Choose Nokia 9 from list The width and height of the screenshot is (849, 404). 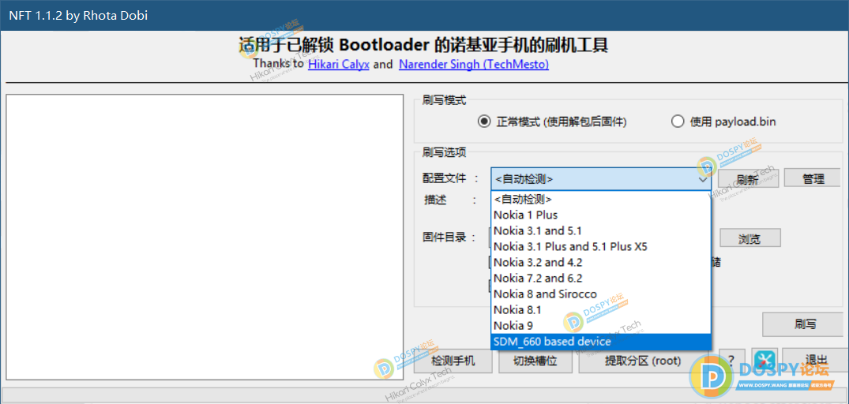coord(600,326)
